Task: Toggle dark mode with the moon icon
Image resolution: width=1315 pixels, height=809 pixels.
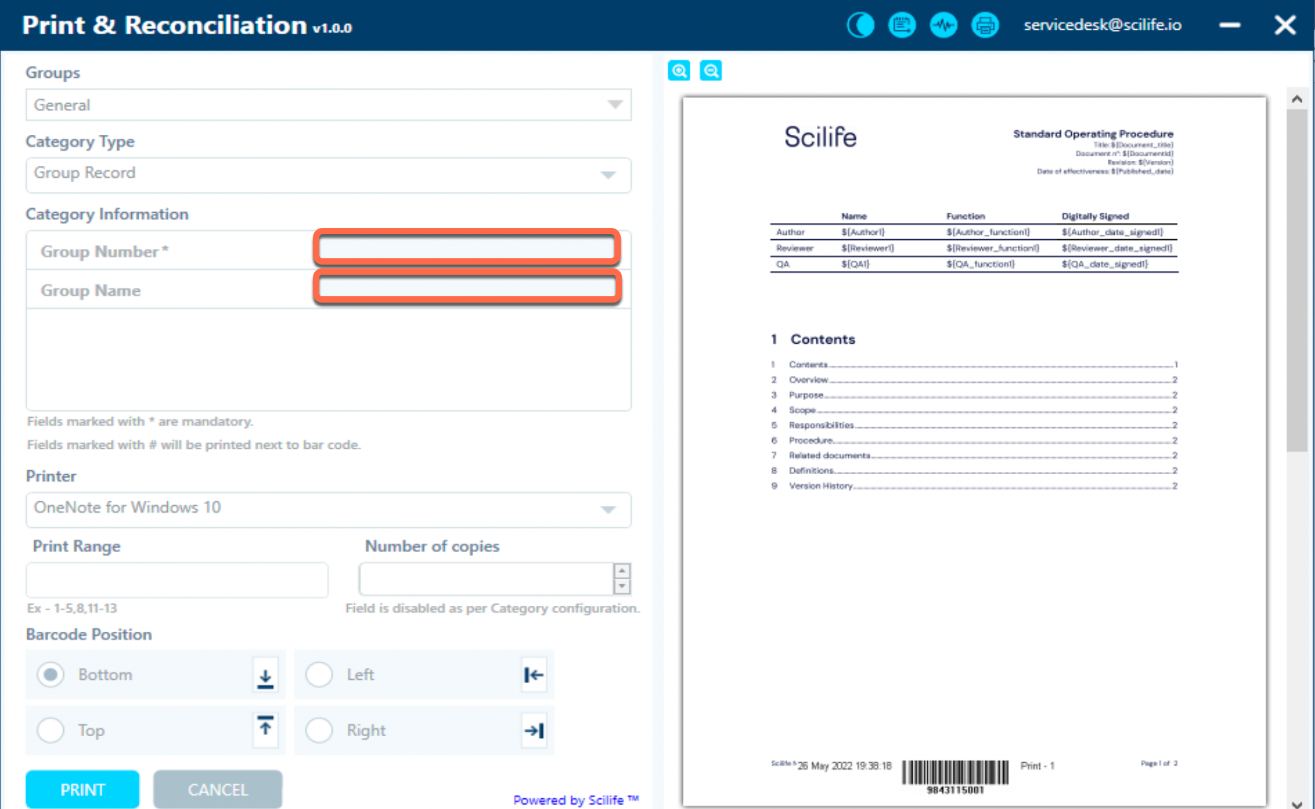Action: 860,25
